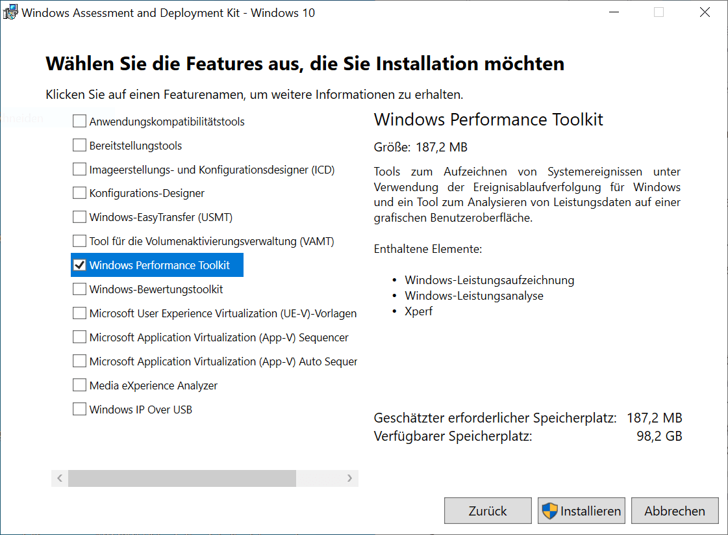Check the Windows IP Over USB checkbox
This screenshot has height=535, width=728.
[x=79, y=409]
